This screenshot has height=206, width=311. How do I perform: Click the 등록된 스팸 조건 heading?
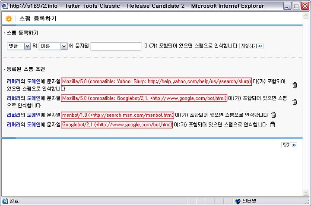[x=26, y=69]
